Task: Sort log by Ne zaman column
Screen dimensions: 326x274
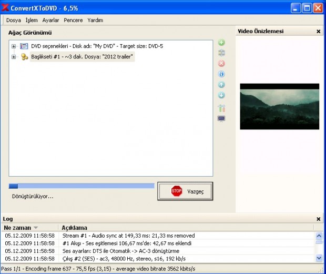Action: click(21, 228)
